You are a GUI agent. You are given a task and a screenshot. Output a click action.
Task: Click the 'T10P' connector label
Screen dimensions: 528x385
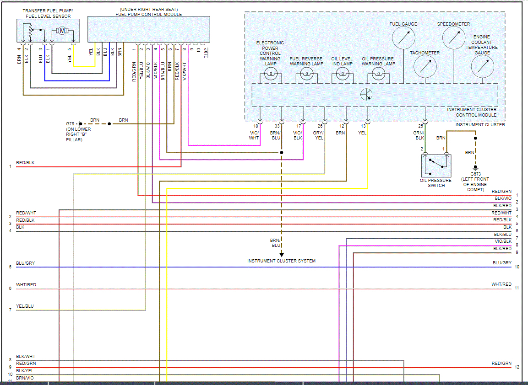pyautogui.click(x=206, y=53)
